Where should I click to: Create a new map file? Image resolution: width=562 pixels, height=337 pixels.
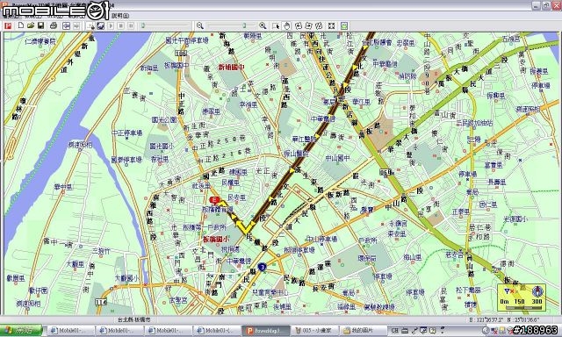click(21, 25)
